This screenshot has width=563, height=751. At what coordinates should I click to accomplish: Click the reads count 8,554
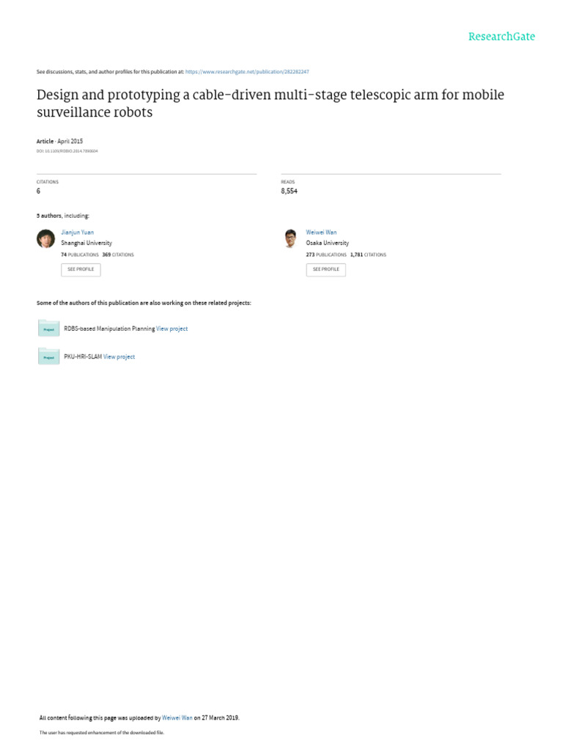coord(289,191)
